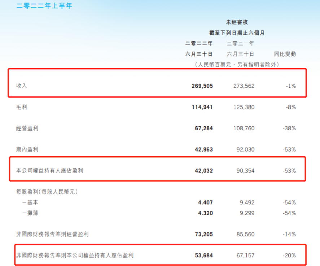This screenshot has width=320, height=266.
Task: Click the 非國際財務報告準則經營盈利 row label
Action: tap(52, 234)
